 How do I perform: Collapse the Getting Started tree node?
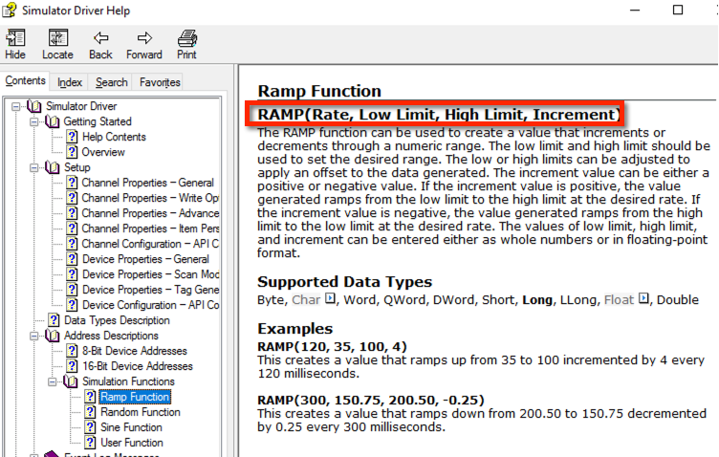(x=33, y=121)
